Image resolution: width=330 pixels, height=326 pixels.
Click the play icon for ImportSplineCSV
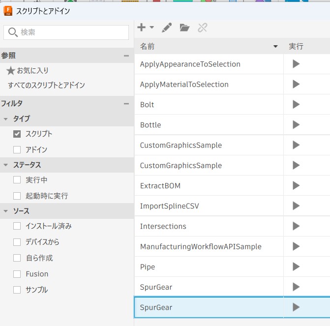[x=296, y=206]
